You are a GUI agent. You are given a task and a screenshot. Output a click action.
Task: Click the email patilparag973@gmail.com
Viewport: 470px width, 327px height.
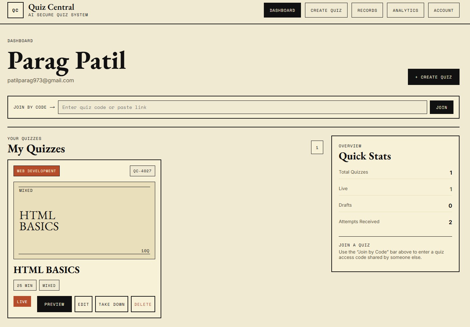[41, 80]
